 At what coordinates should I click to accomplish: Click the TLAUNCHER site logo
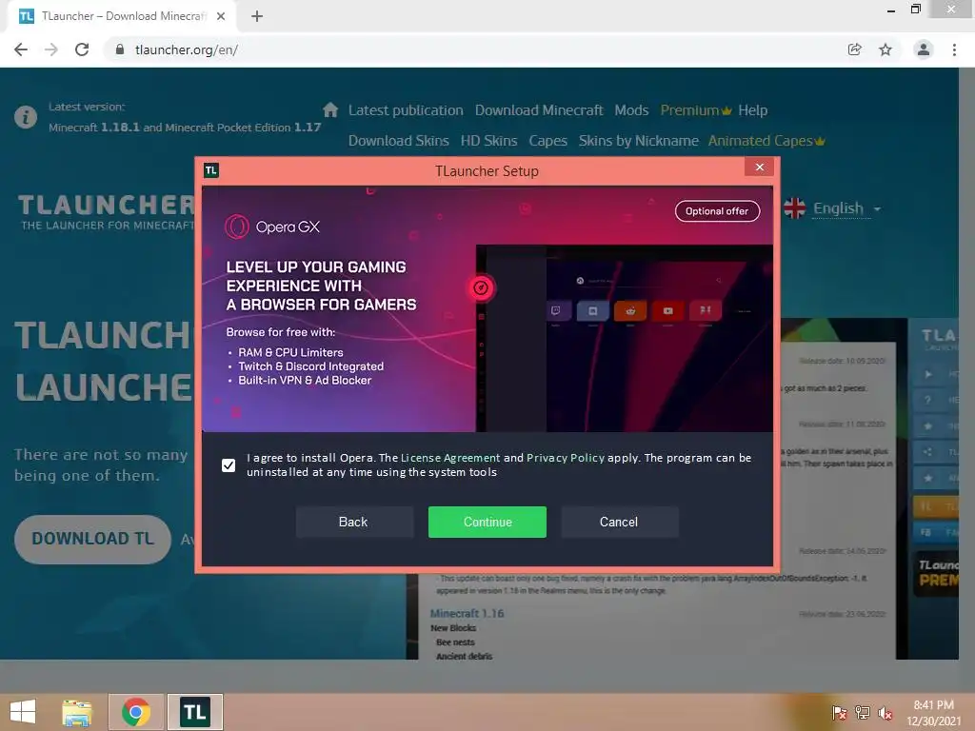(x=107, y=212)
